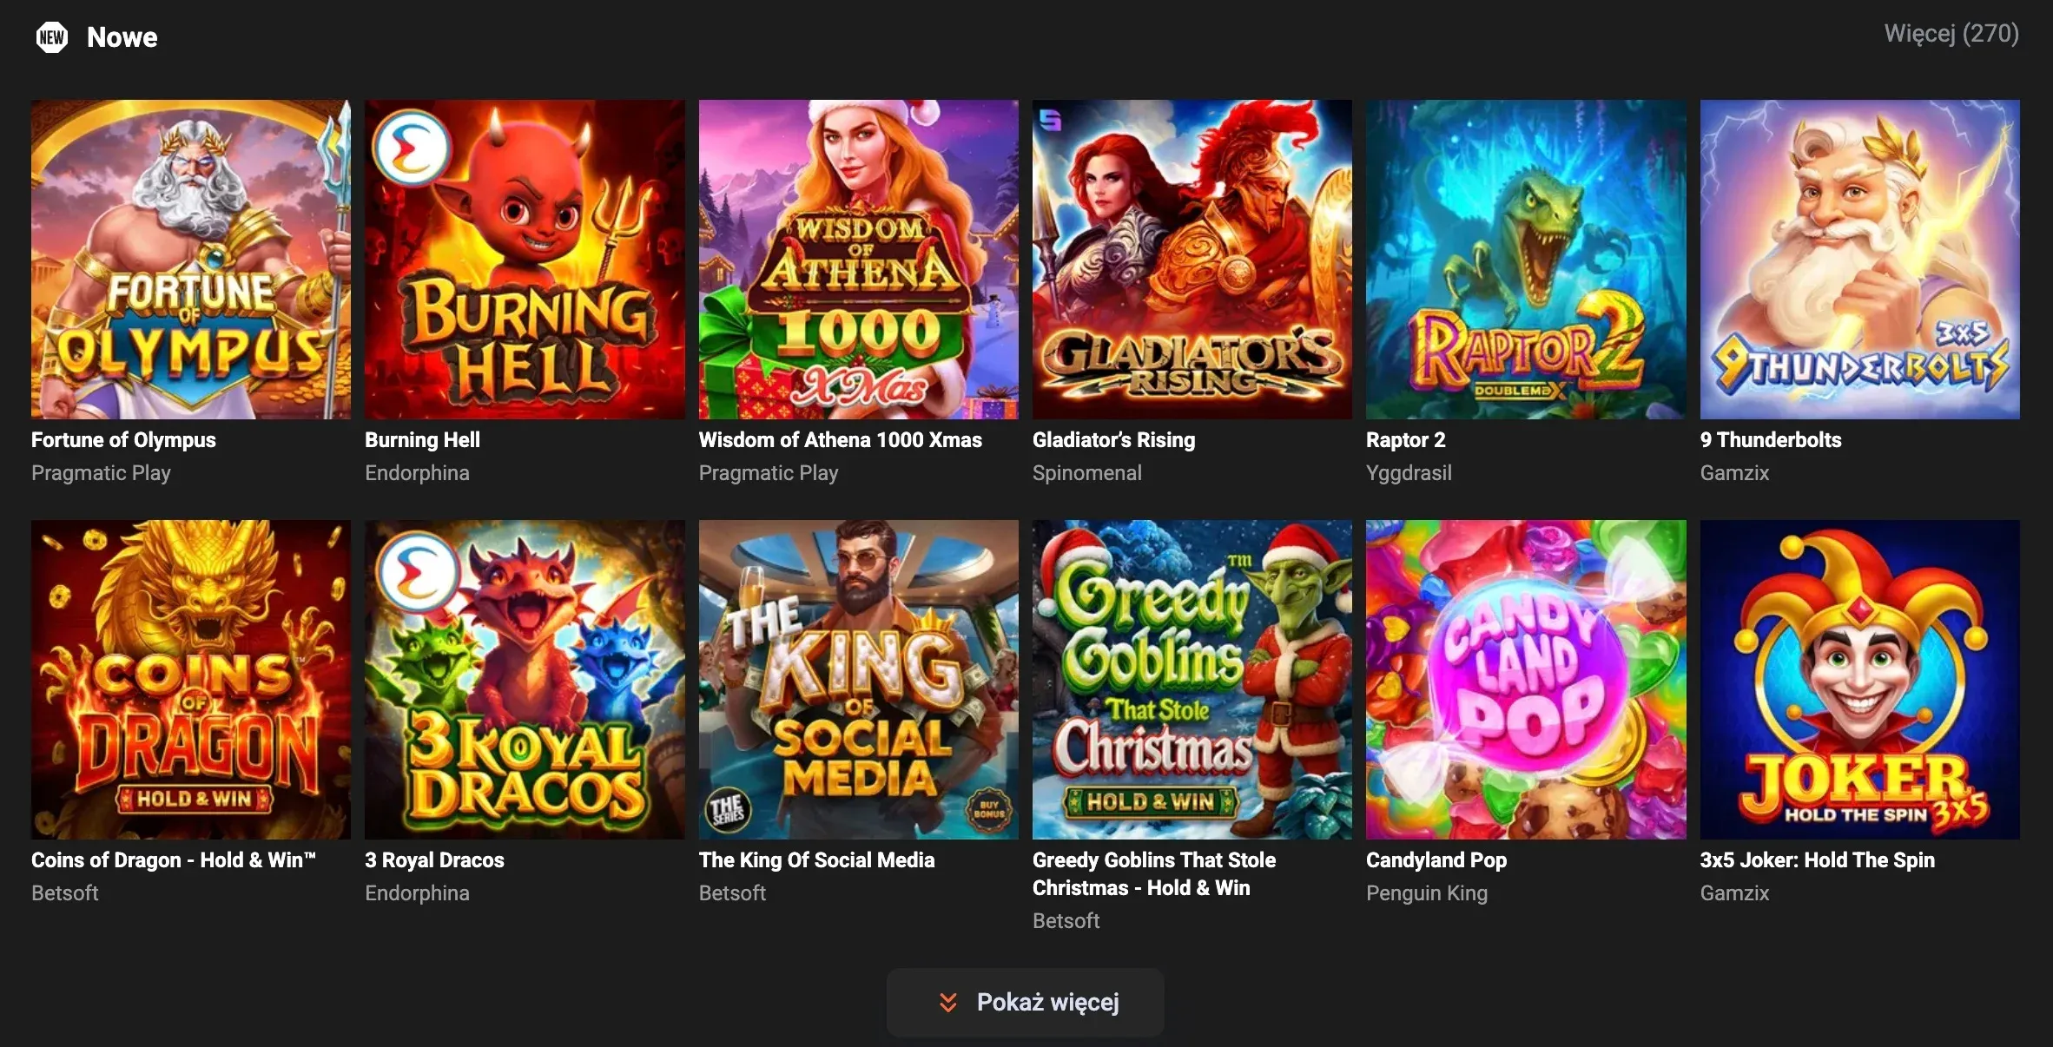The width and height of the screenshot is (2053, 1047).
Task: Open the Greedy Goblins That Stole Christmas thumbnail
Action: (1192, 681)
